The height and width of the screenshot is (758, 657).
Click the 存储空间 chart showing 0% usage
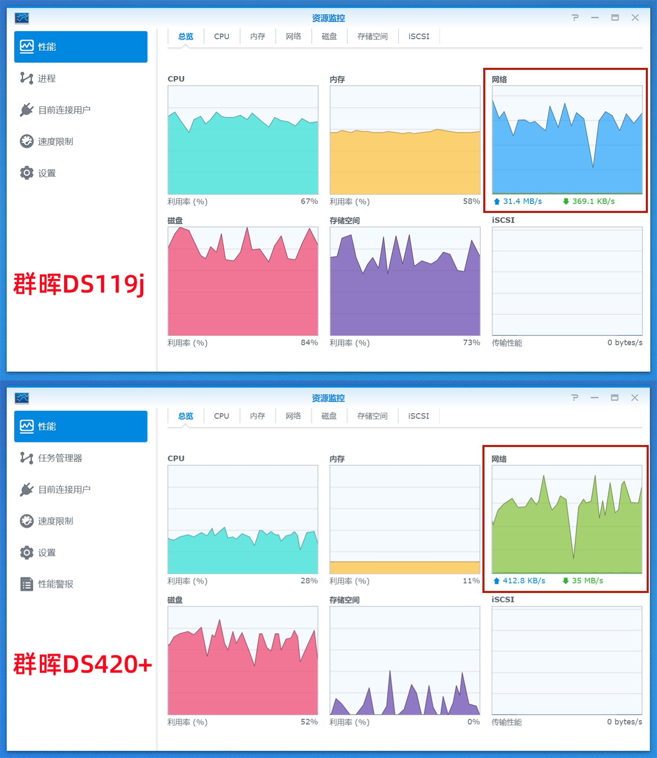pos(405,660)
